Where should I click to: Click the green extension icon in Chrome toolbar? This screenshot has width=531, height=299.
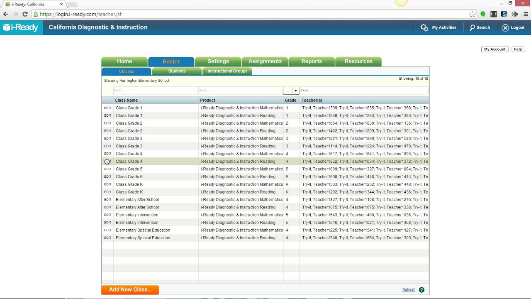483,14
